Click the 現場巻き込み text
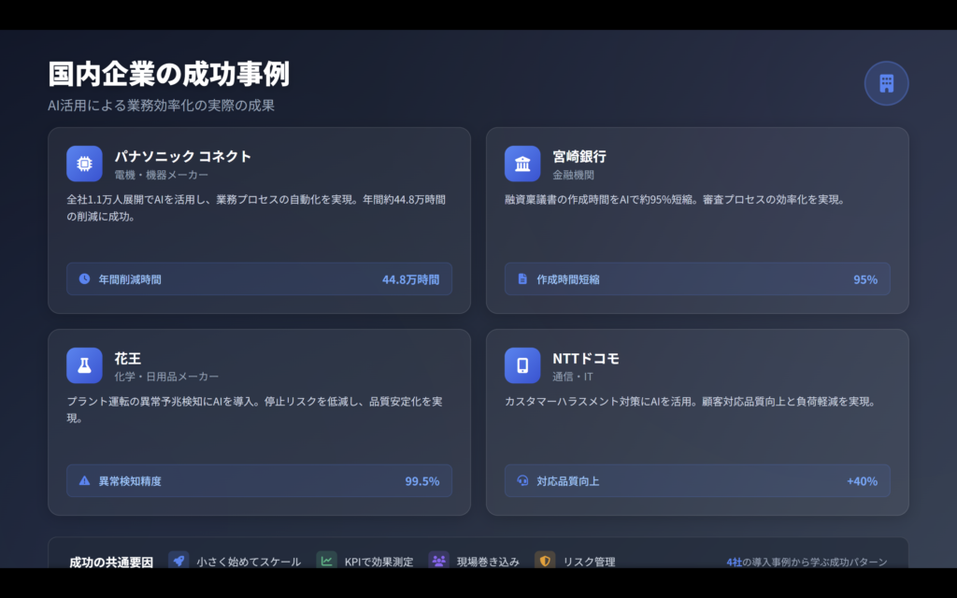 tap(488, 562)
